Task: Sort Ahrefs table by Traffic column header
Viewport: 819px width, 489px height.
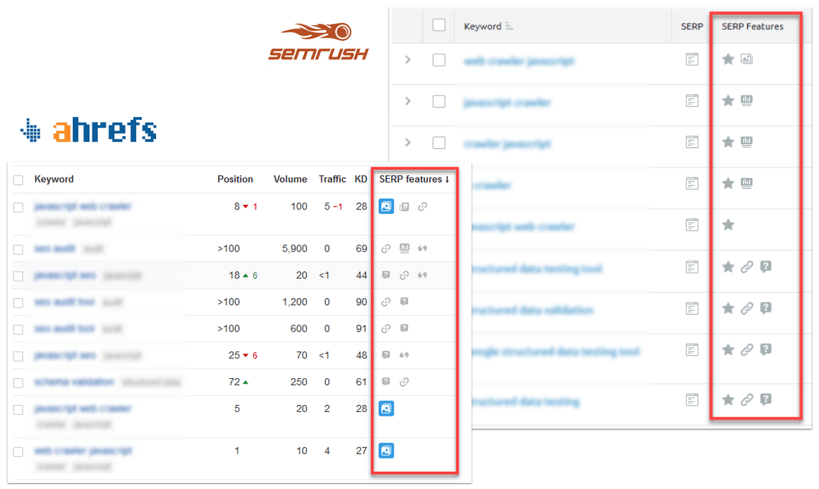Action: [333, 179]
